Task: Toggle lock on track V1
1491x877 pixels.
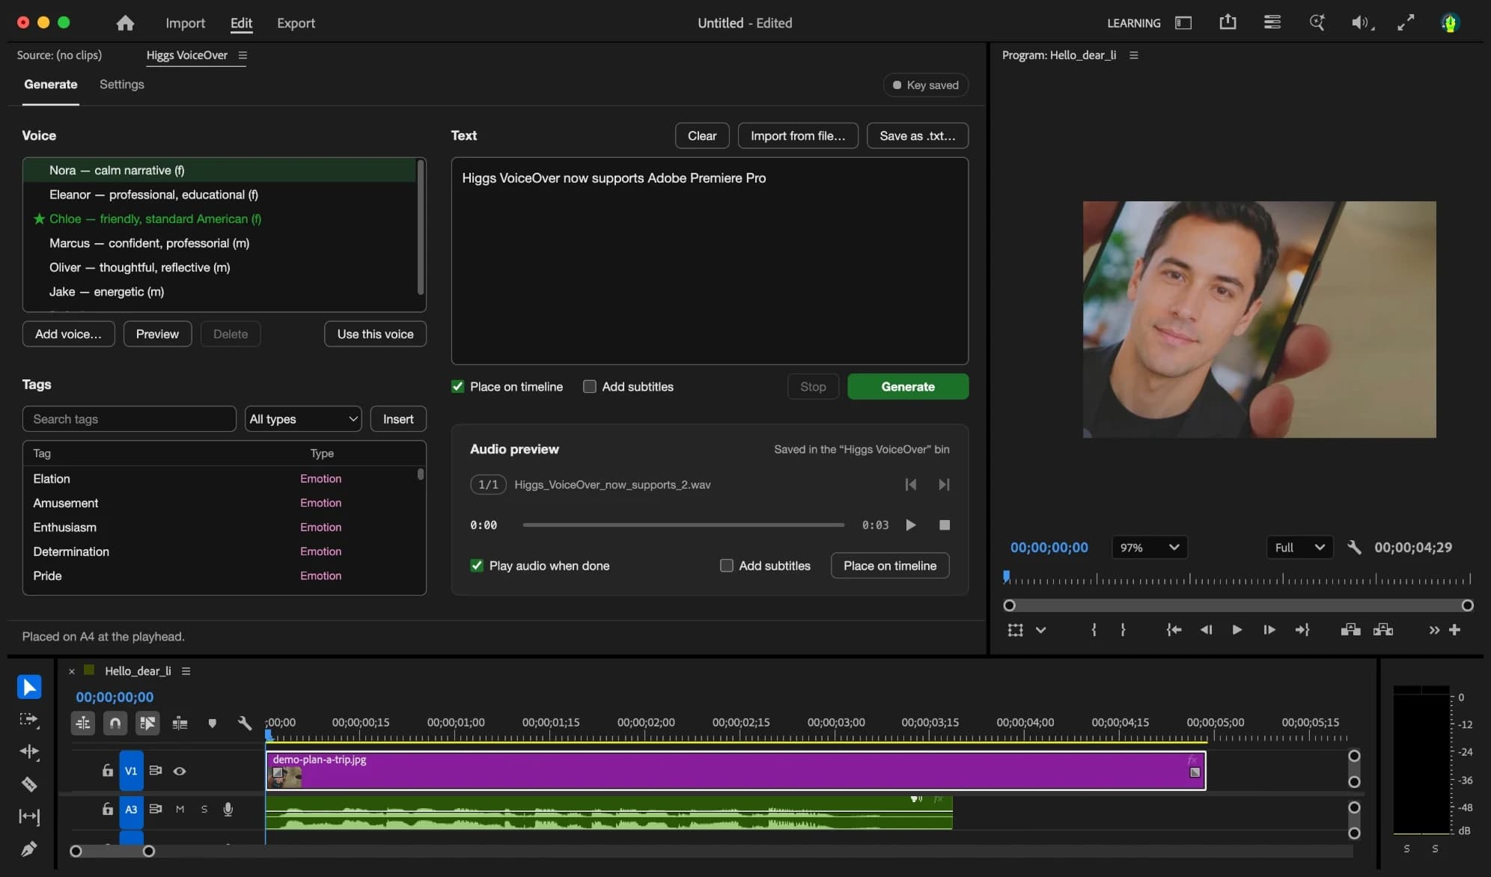Action: tap(108, 771)
